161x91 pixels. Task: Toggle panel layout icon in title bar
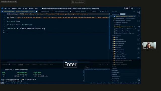pos(127,8)
